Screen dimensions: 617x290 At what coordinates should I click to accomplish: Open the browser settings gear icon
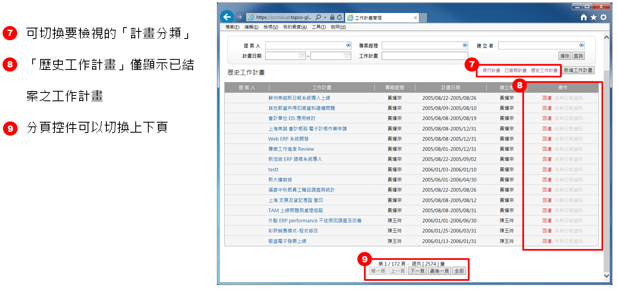click(603, 18)
